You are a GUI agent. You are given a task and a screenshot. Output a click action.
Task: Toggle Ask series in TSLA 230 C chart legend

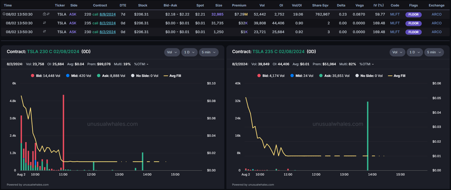(114, 75)
